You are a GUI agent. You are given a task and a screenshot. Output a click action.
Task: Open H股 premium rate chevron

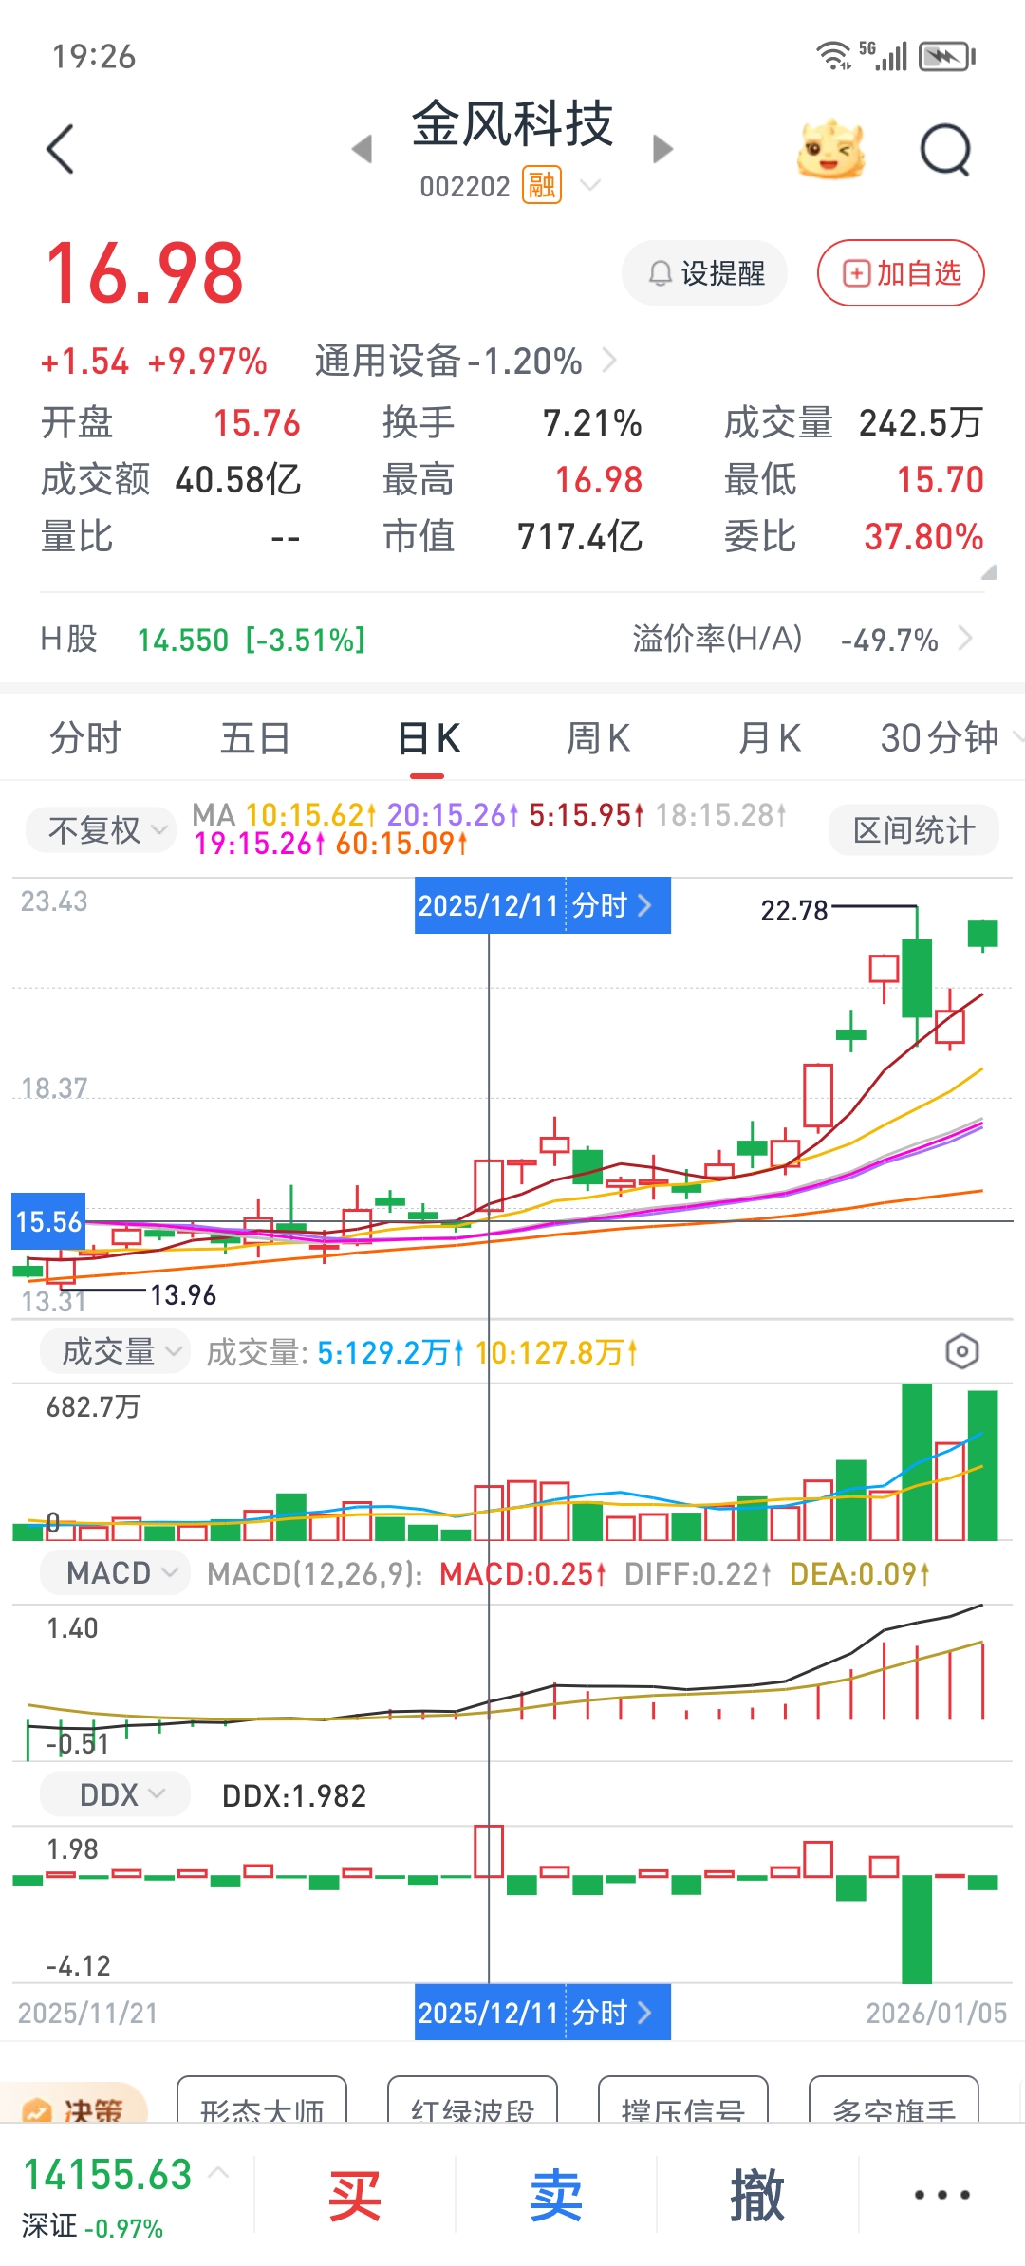click(965, 639)
